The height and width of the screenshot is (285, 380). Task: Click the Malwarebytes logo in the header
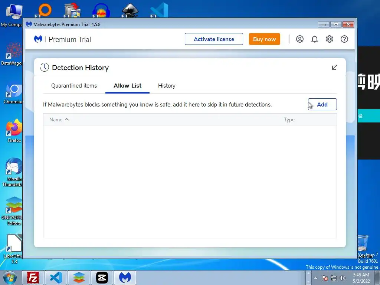pos(38,39)
